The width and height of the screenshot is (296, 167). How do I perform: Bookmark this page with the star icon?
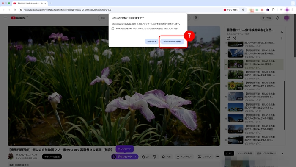(243, 10)
